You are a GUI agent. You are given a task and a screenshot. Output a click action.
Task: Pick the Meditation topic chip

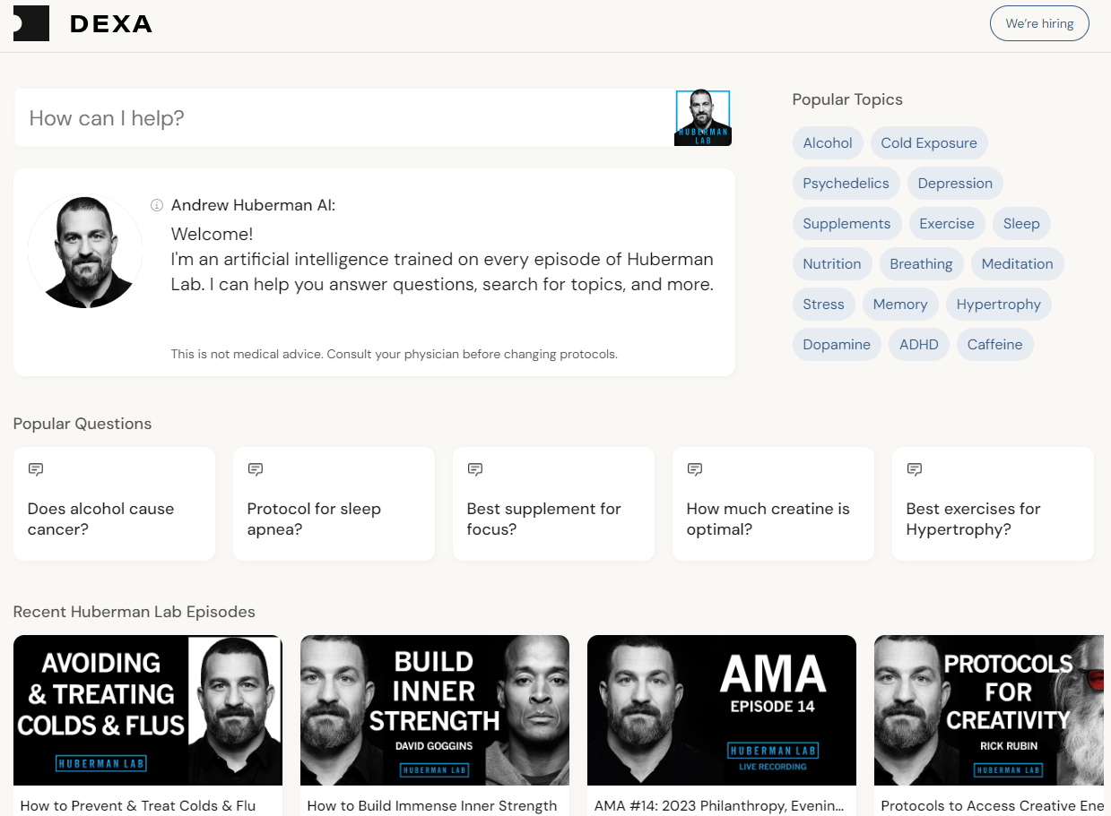[x=1017, y=264]
